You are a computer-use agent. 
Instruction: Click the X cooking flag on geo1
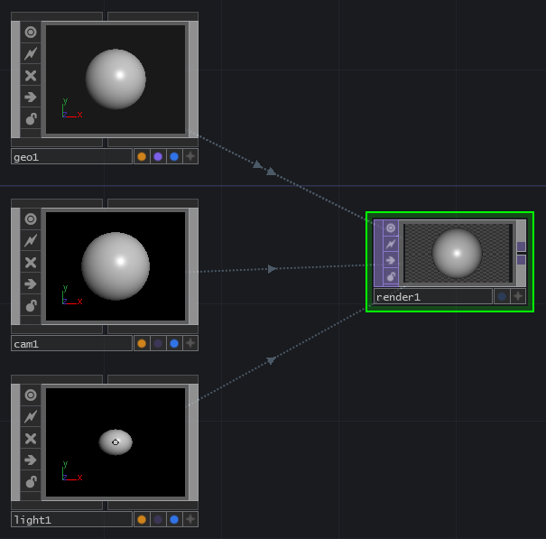(x=31, y=75)
